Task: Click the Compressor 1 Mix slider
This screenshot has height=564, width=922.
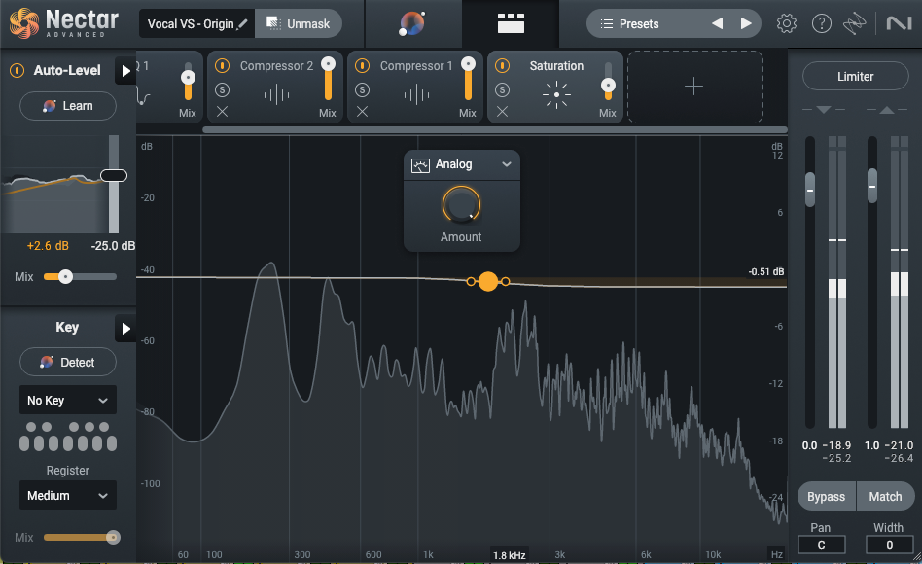Action: click(468, 81)
